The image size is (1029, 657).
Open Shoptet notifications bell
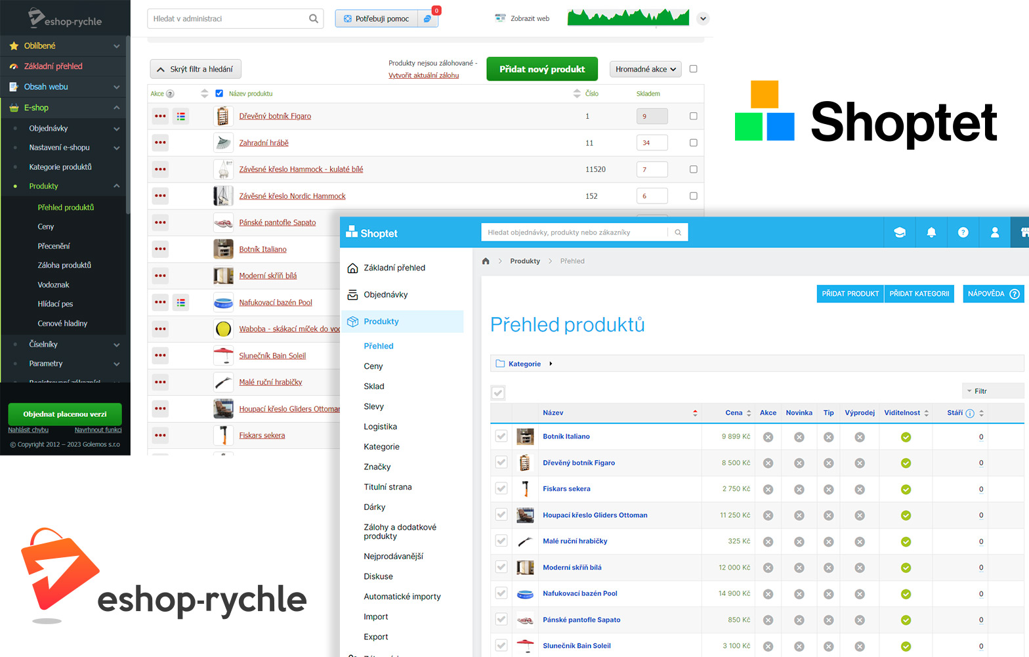point(931,232)
